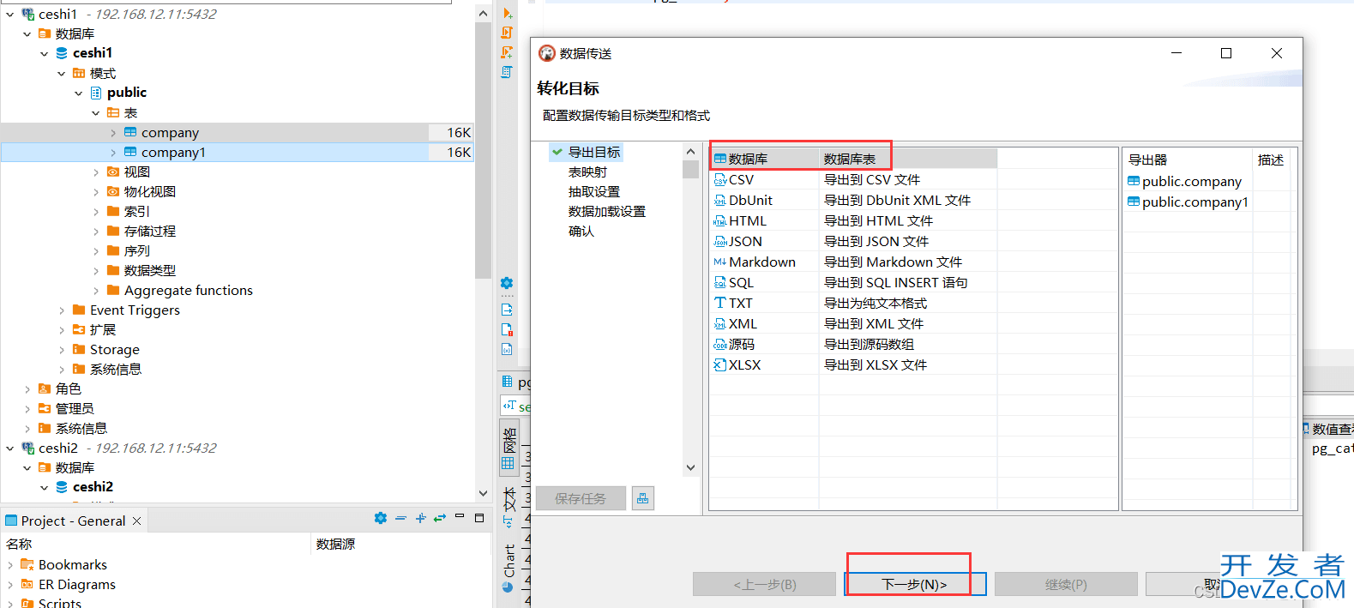Click the ceshi1 database cylinder icon
Screen dimensions: 1354x608
click(62, 53)
